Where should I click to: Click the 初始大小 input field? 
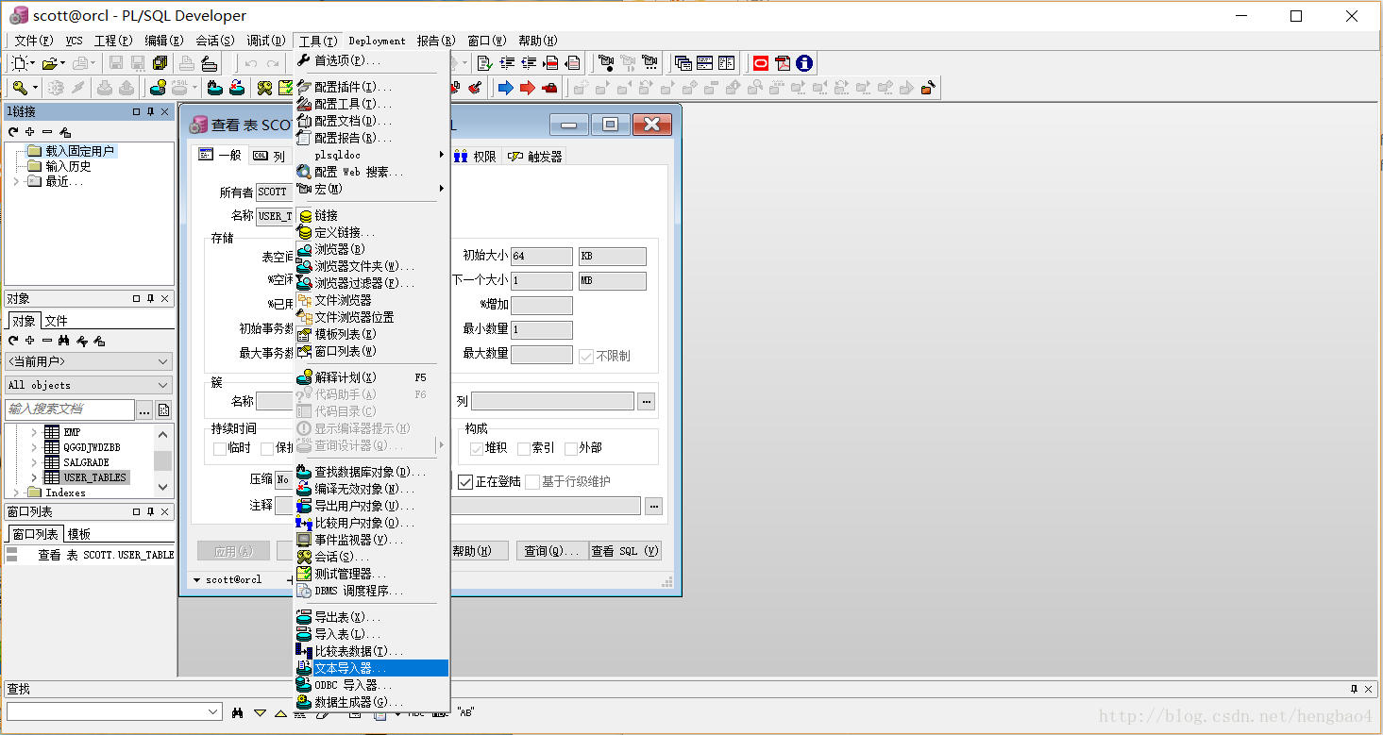(542, 257)
